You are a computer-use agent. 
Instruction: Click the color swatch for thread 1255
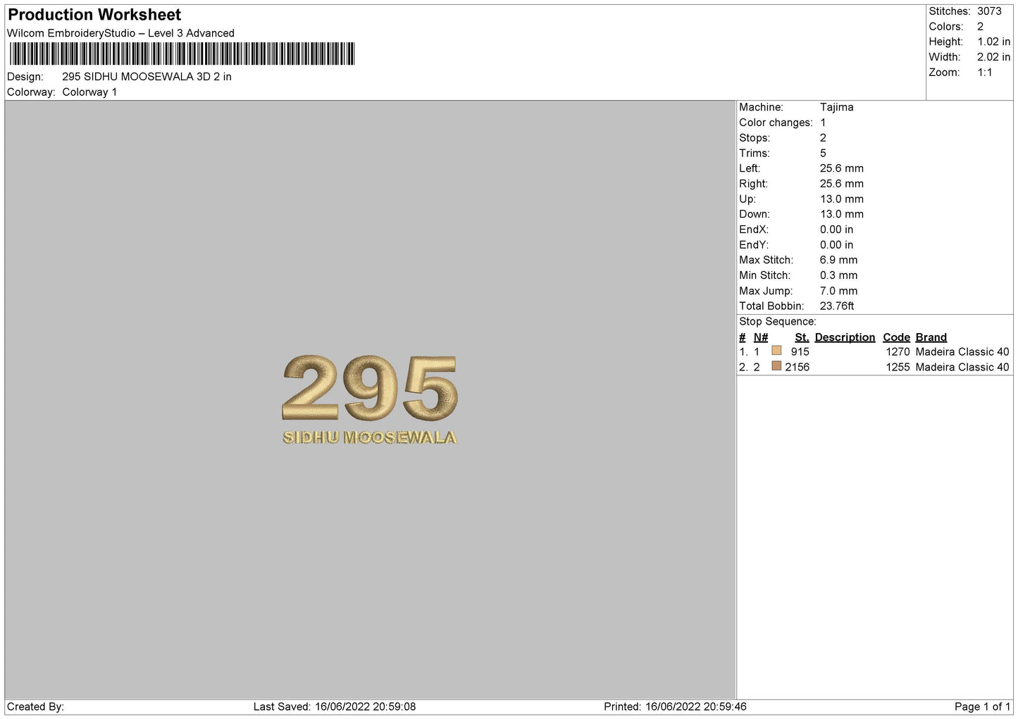pyautogui.click(x=776, y=366)
